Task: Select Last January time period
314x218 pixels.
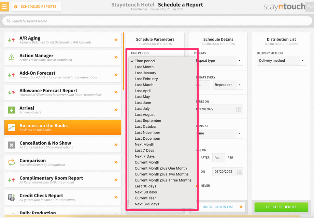Action: click(x=162, y=73)
